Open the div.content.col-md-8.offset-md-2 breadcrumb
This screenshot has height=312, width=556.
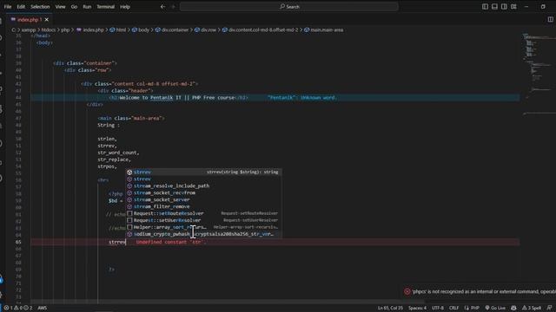(x=261, y=30)
